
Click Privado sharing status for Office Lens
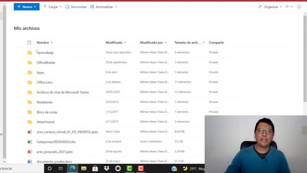click(213, 82)
